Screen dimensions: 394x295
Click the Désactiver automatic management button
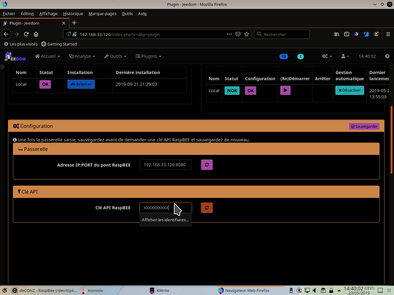pyautogui.click(x=350, y=90)
